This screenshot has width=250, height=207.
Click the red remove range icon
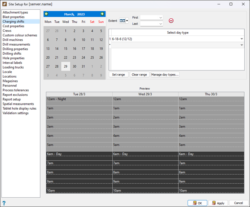(x=171, y=20)
